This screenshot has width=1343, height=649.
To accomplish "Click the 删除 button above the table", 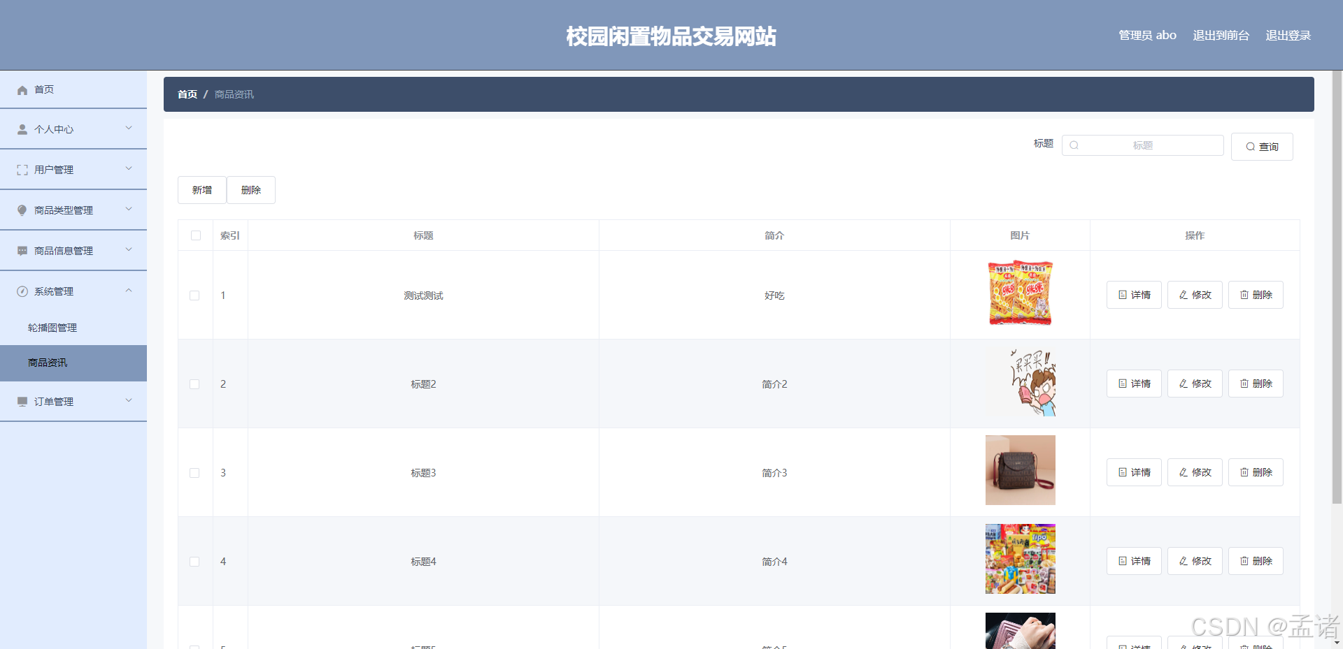I will 251,190.
